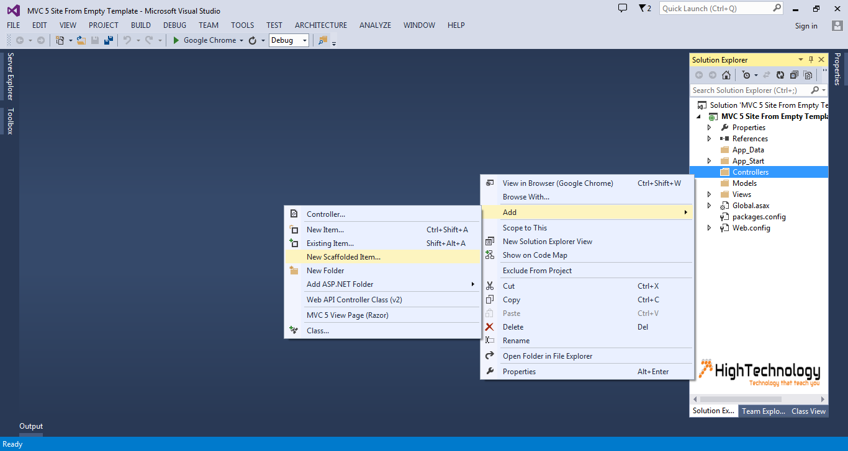Click the Find in Files toolbar icon

tap(322, 40)
